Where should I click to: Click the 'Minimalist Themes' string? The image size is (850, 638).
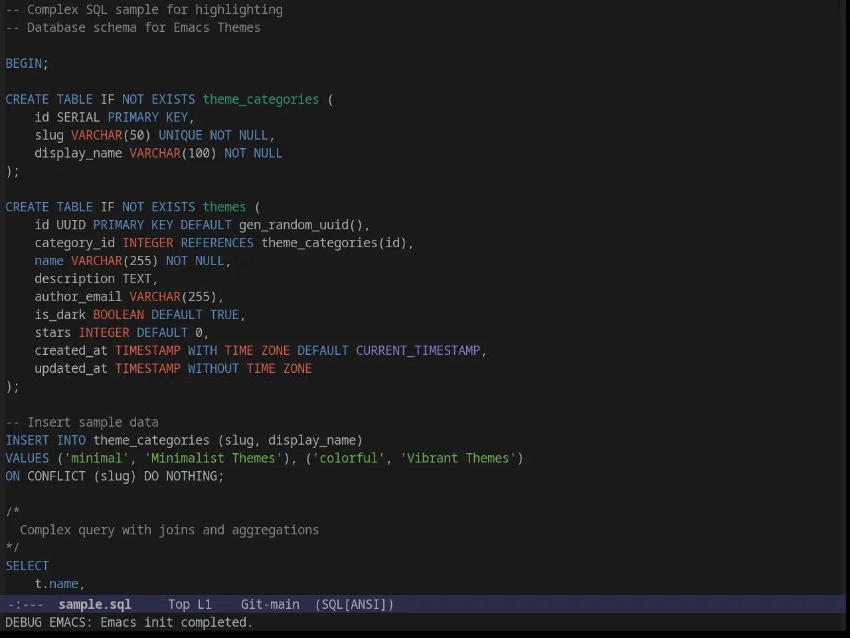click(213, 458)
